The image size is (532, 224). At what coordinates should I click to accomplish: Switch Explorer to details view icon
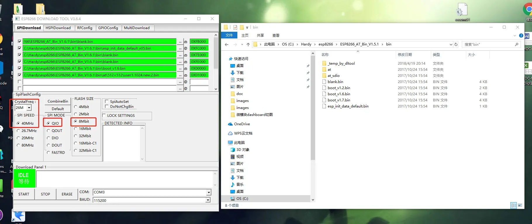pos(514,205)
